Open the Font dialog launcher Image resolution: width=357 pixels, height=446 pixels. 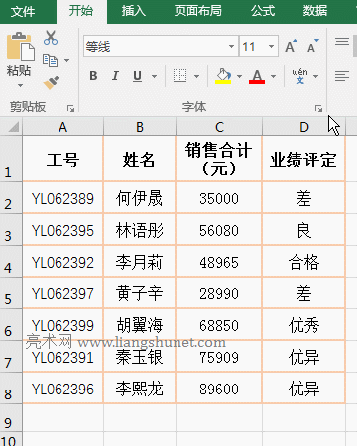[x=318, y=108]
